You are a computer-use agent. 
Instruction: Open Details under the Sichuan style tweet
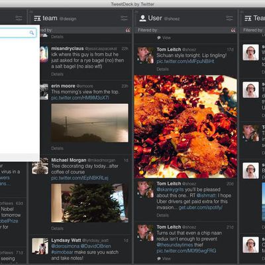[x=163, y=70]
